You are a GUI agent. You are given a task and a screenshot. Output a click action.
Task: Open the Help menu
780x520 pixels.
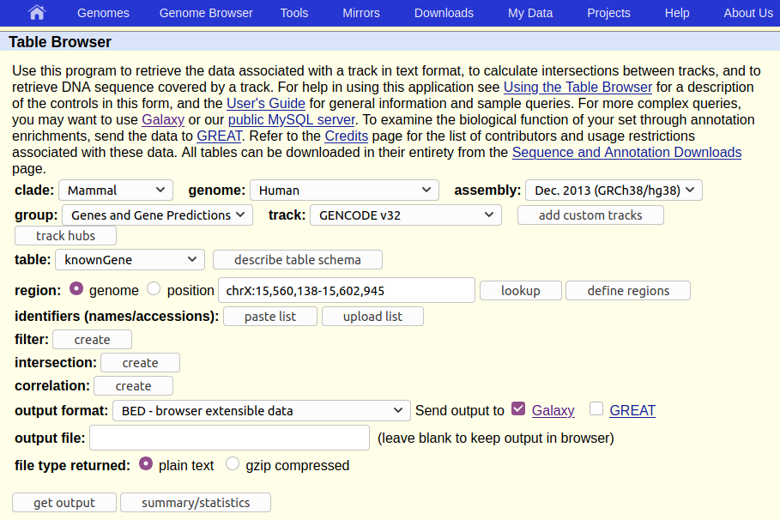click(x=677, y=13)
